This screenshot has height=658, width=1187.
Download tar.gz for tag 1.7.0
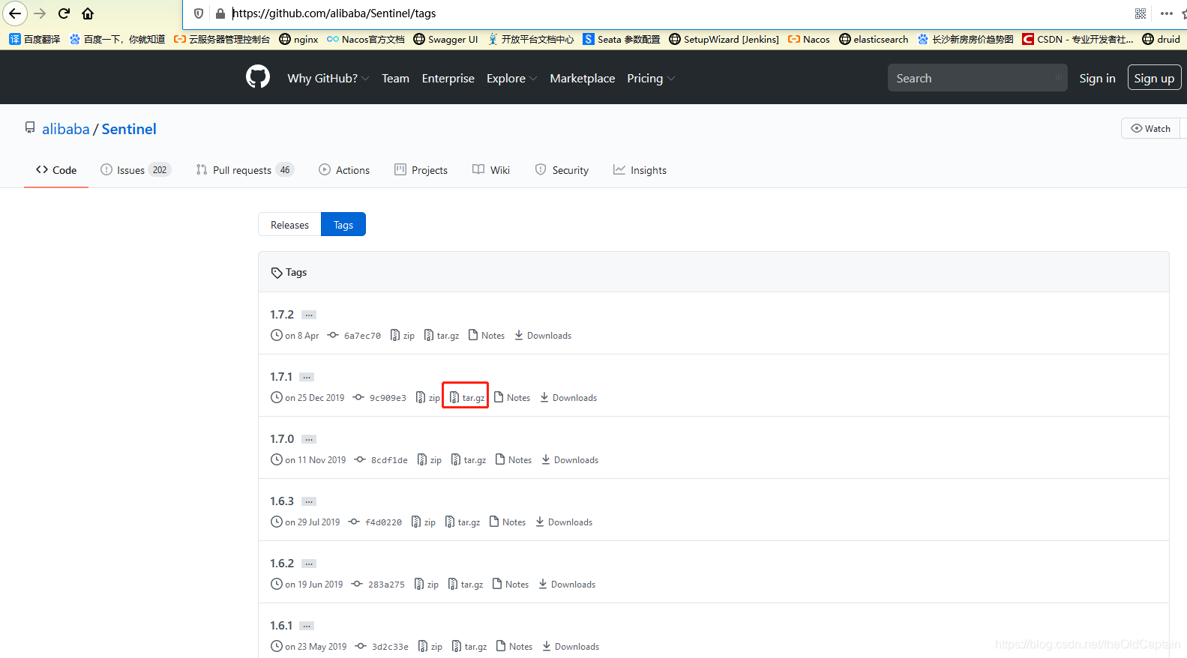click(469, 460)
